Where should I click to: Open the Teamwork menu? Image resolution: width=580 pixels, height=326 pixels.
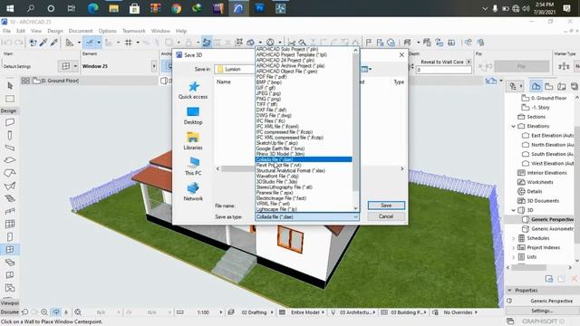[134, 31]
